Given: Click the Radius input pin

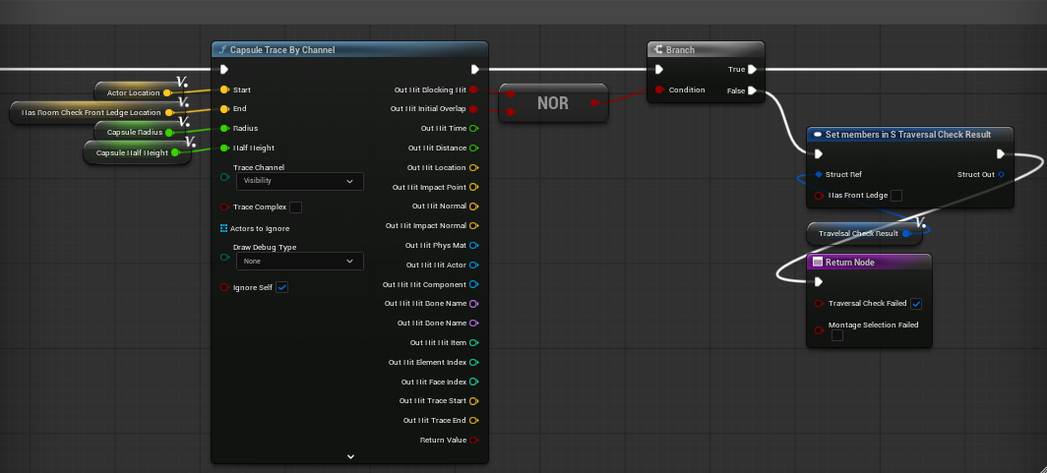Looking at the screenshot, I should pyautogui.click(x=224, y=128).
